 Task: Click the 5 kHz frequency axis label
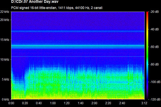click(x=6, y=79)
